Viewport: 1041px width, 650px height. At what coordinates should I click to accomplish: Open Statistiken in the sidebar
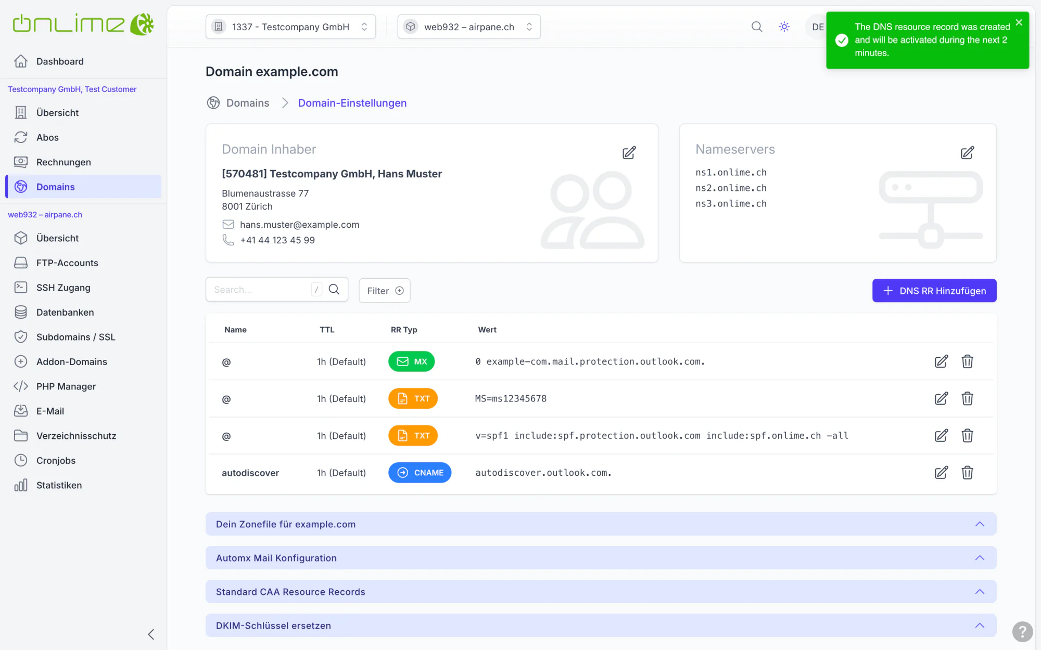[x=83, y=485]
